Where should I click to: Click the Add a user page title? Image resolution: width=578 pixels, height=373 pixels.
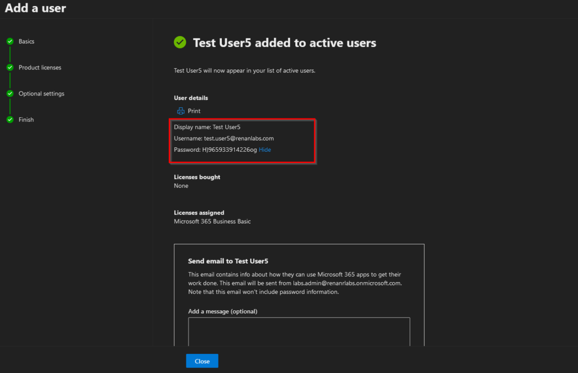click(36, 8)
